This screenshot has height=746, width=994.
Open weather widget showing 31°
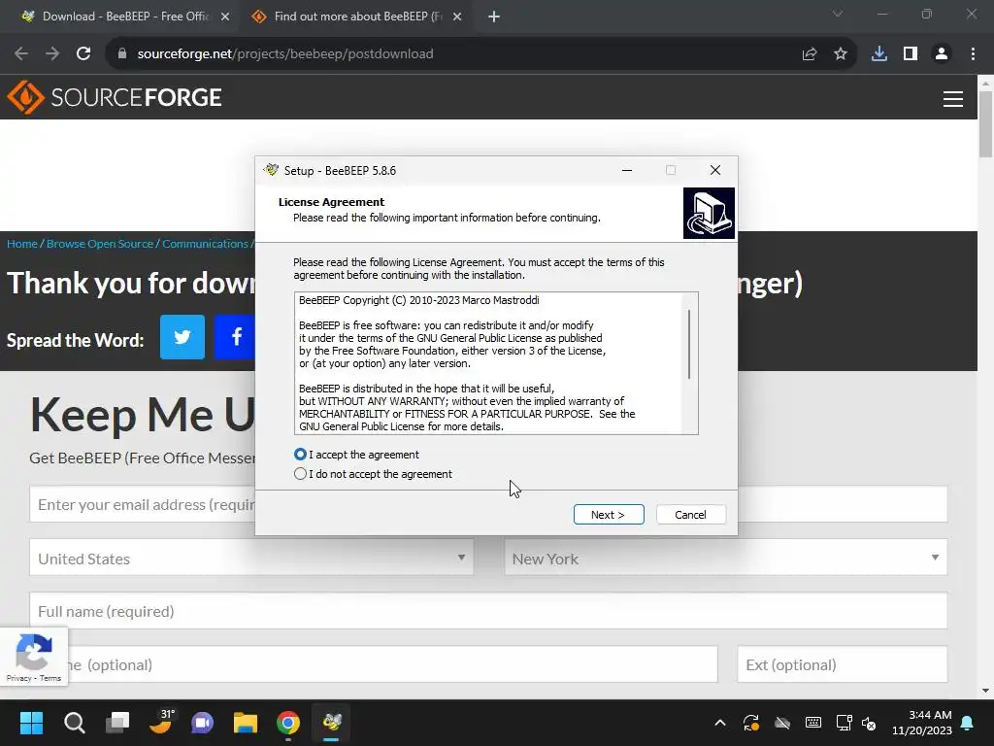tap(161, 723)
